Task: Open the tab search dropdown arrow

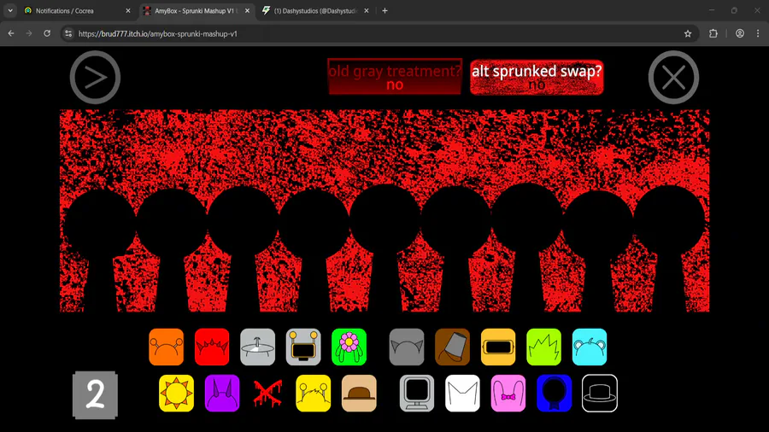Action: click(10, 11)
